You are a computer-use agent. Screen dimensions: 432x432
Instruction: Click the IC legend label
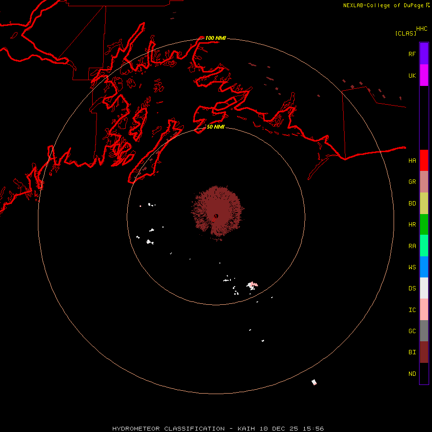[412, 310]
